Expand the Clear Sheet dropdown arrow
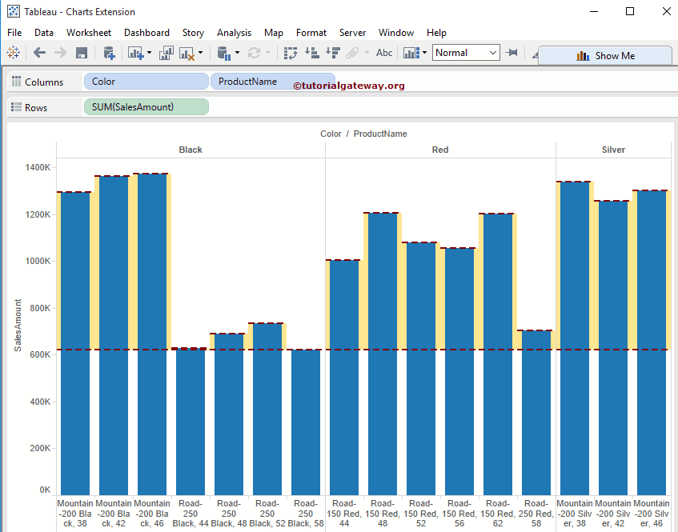 200,53
